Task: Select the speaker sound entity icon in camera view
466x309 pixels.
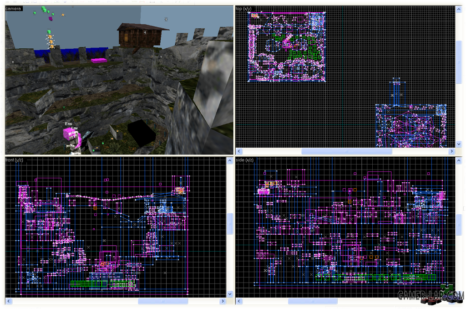Action: point(166,19)
